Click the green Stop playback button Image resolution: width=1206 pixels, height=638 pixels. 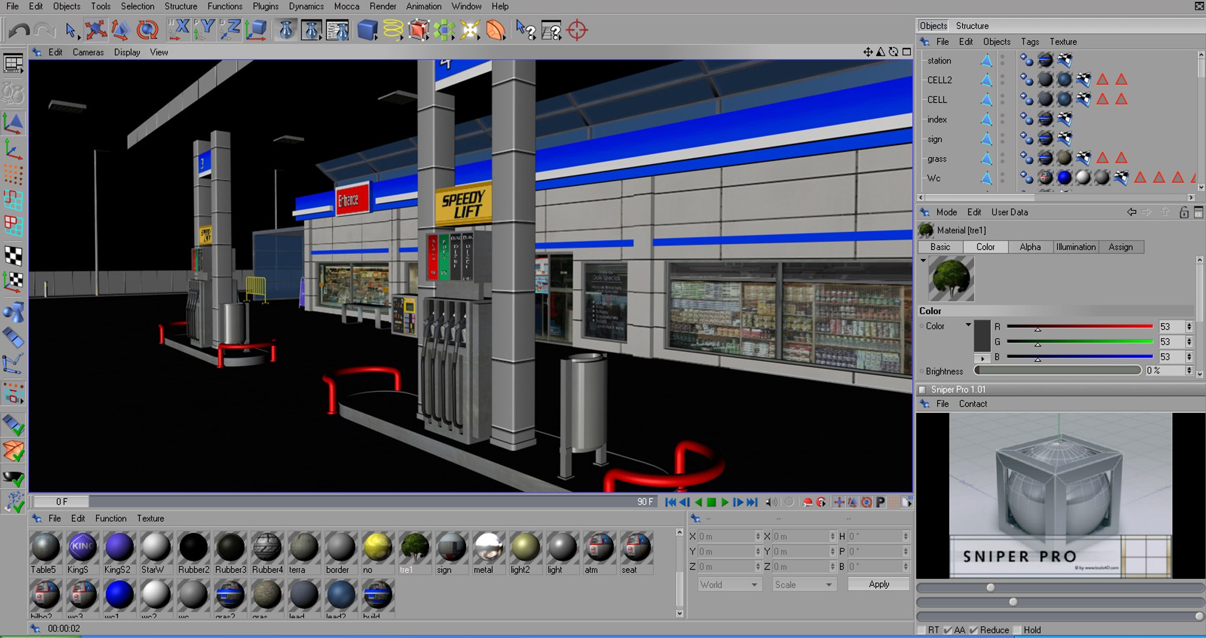[712, 502]
